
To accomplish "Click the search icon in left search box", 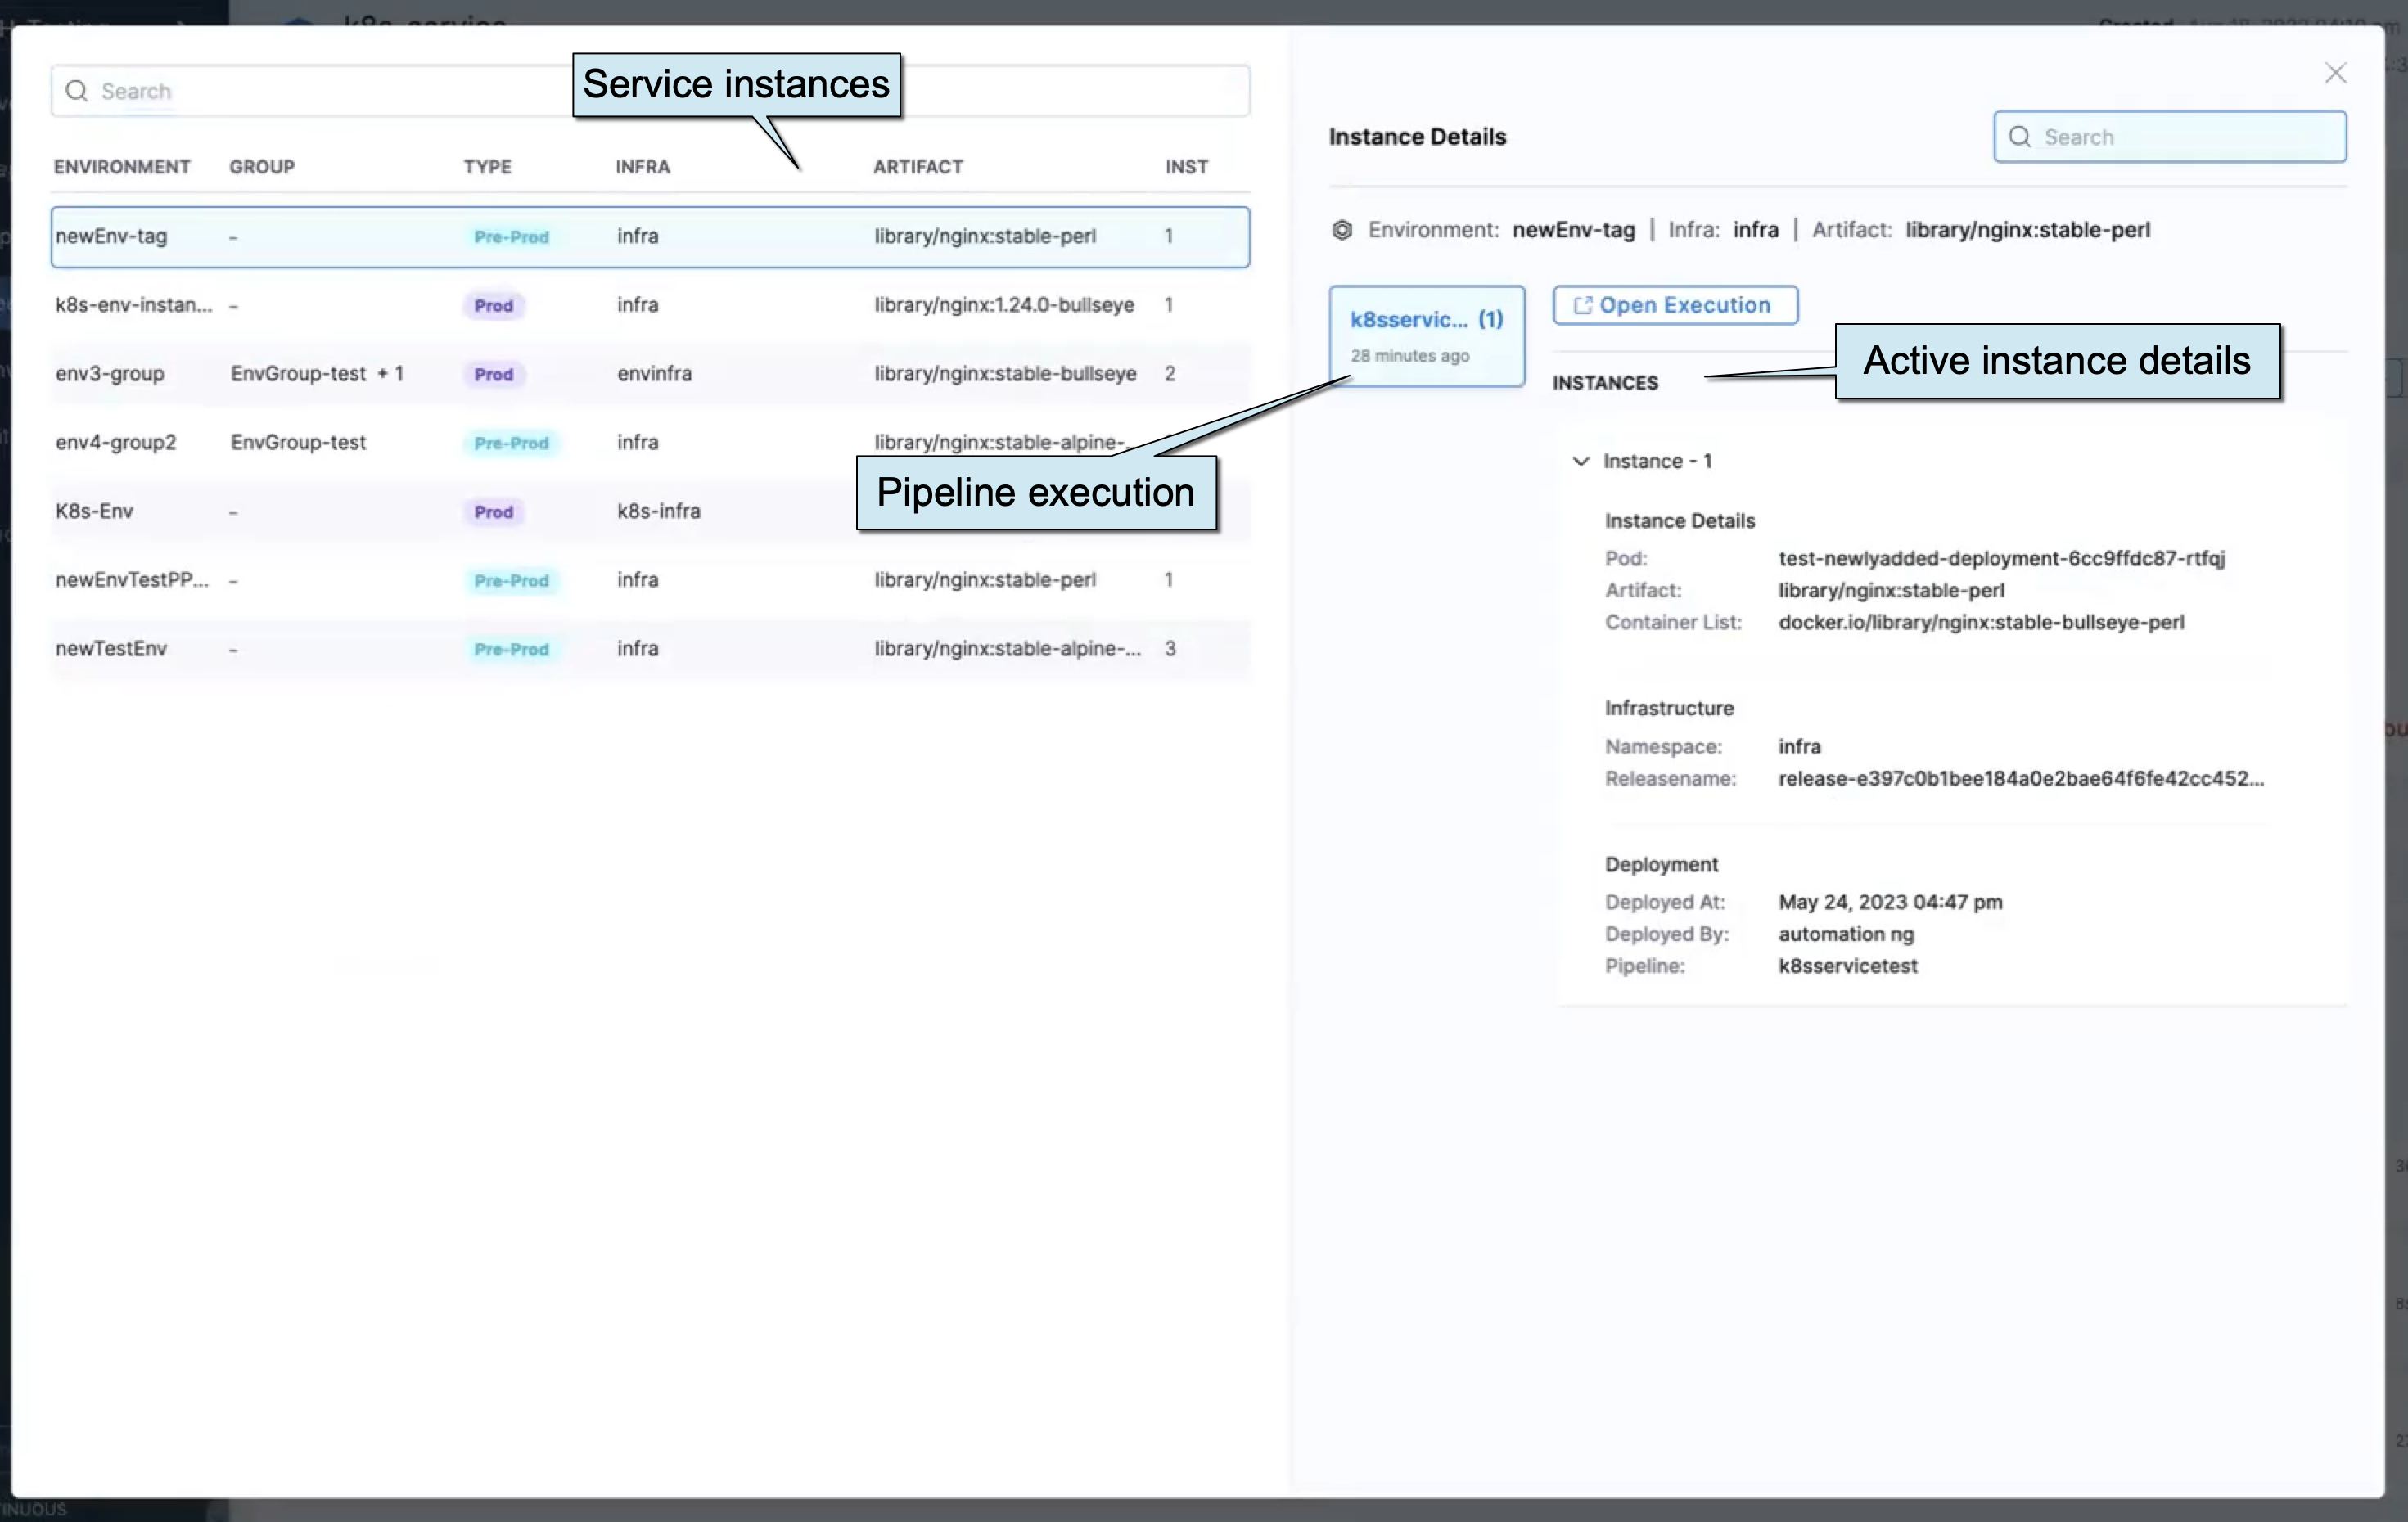I will coord(76,91).
